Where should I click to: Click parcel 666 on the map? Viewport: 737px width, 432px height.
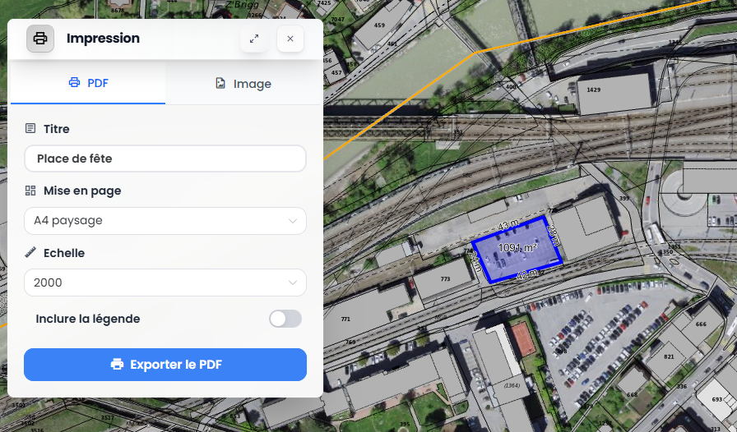click(701, 324)
